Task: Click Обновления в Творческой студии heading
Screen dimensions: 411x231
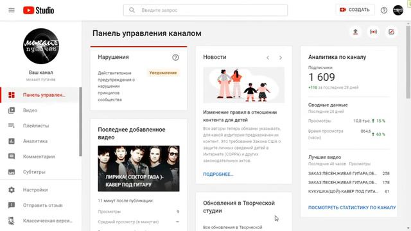Action: click(239, 207)
